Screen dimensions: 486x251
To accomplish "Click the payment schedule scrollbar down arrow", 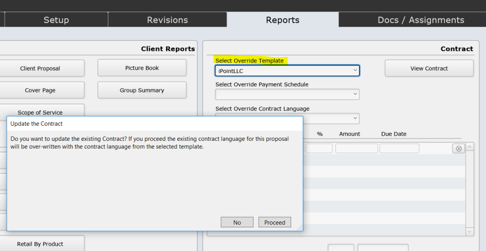I will [x=469, y=232].
